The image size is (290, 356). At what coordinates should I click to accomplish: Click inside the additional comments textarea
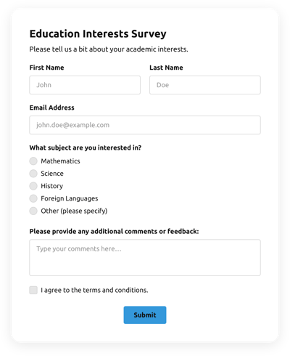145,258
